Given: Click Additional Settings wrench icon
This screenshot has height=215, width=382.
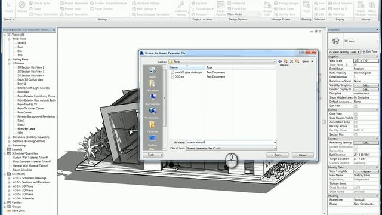Looking at the screenshot, I should [181, 8].
